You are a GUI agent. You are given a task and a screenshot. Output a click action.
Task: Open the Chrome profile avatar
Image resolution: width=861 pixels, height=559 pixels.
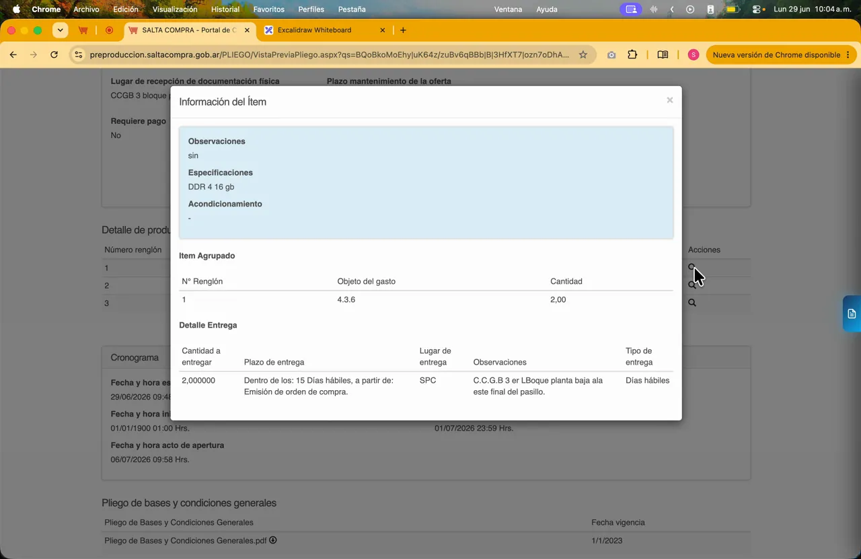point(694,54)
